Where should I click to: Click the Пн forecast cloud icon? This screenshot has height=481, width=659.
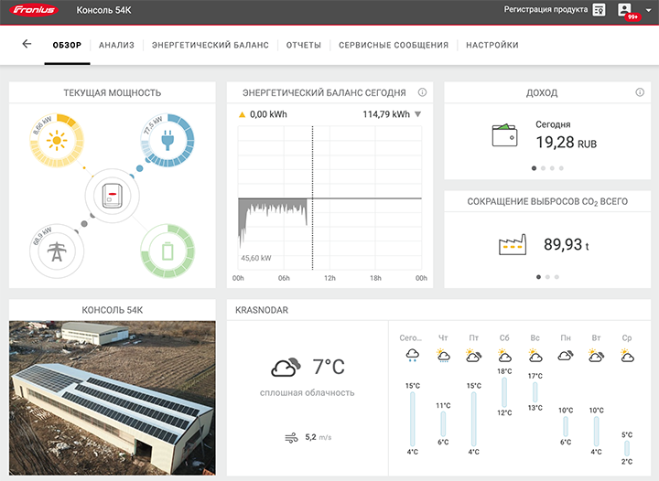click(x=566, y=355)
